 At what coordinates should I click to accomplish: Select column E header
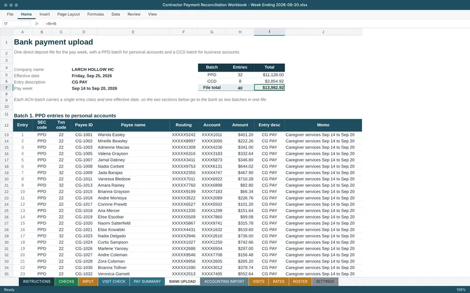(133, 32)
